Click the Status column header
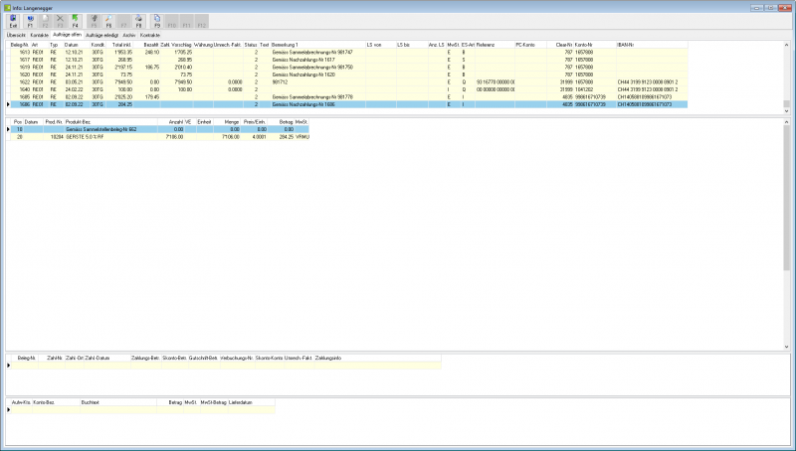The height and width of the screenshot is (451, 796). click(251, 45)
